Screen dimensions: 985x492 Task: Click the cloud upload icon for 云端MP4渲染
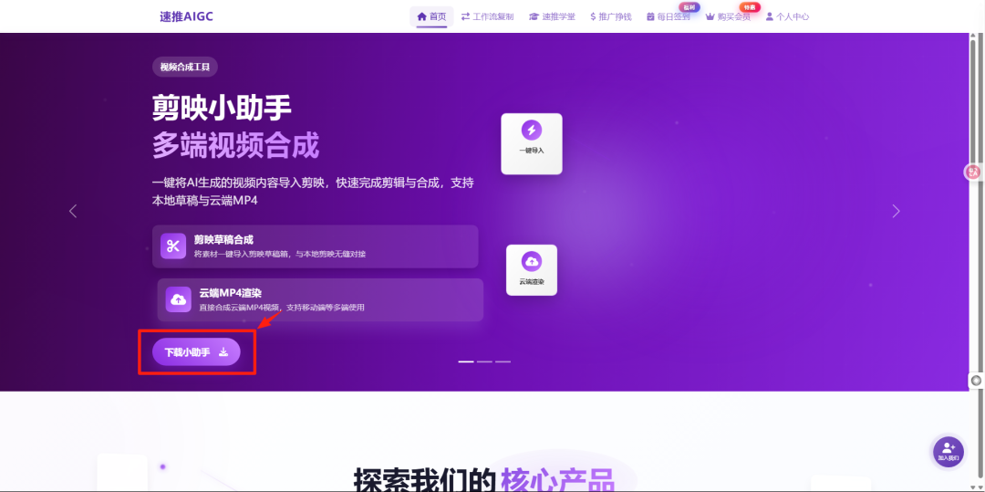click(179, 299)
